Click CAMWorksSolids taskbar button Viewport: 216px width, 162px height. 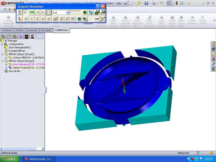pyautogui.click(x=39, y=159)
